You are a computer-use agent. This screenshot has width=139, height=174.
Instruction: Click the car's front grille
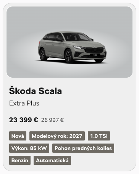(94, 50)
